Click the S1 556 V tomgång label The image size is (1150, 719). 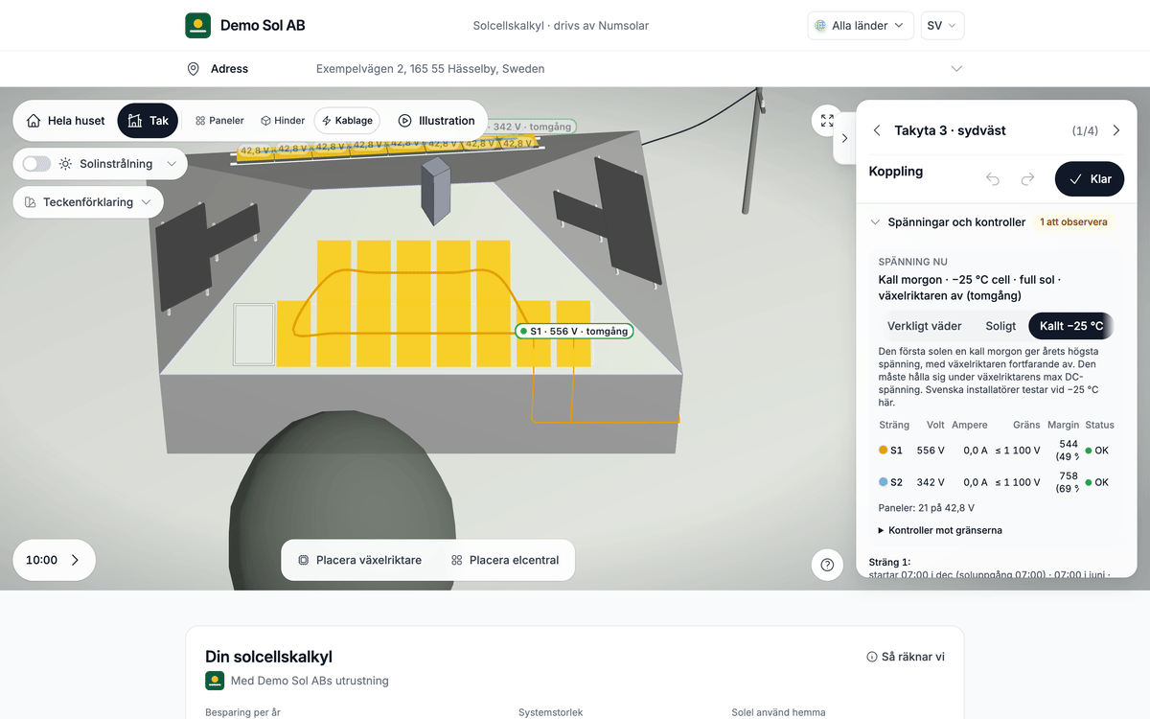click(574, 331)
